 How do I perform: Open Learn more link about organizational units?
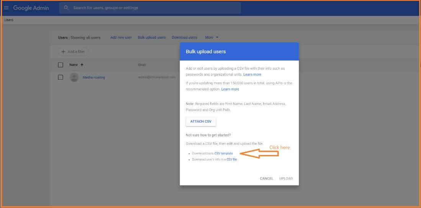[x=252, y=75]
